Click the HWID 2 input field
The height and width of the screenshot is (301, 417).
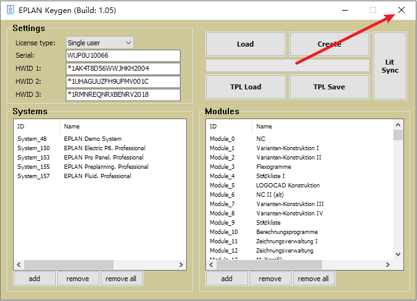[x=123, y=82]
